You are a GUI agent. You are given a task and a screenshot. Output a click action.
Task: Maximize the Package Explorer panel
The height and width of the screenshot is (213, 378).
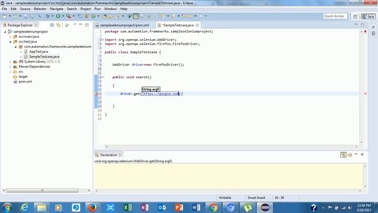pos(87,25)
